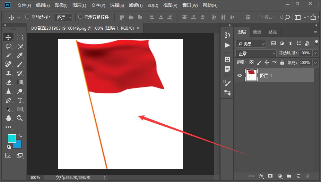Open the 图像(I) menu
Viewport: 321px width, 182px height.
point(61,5)
